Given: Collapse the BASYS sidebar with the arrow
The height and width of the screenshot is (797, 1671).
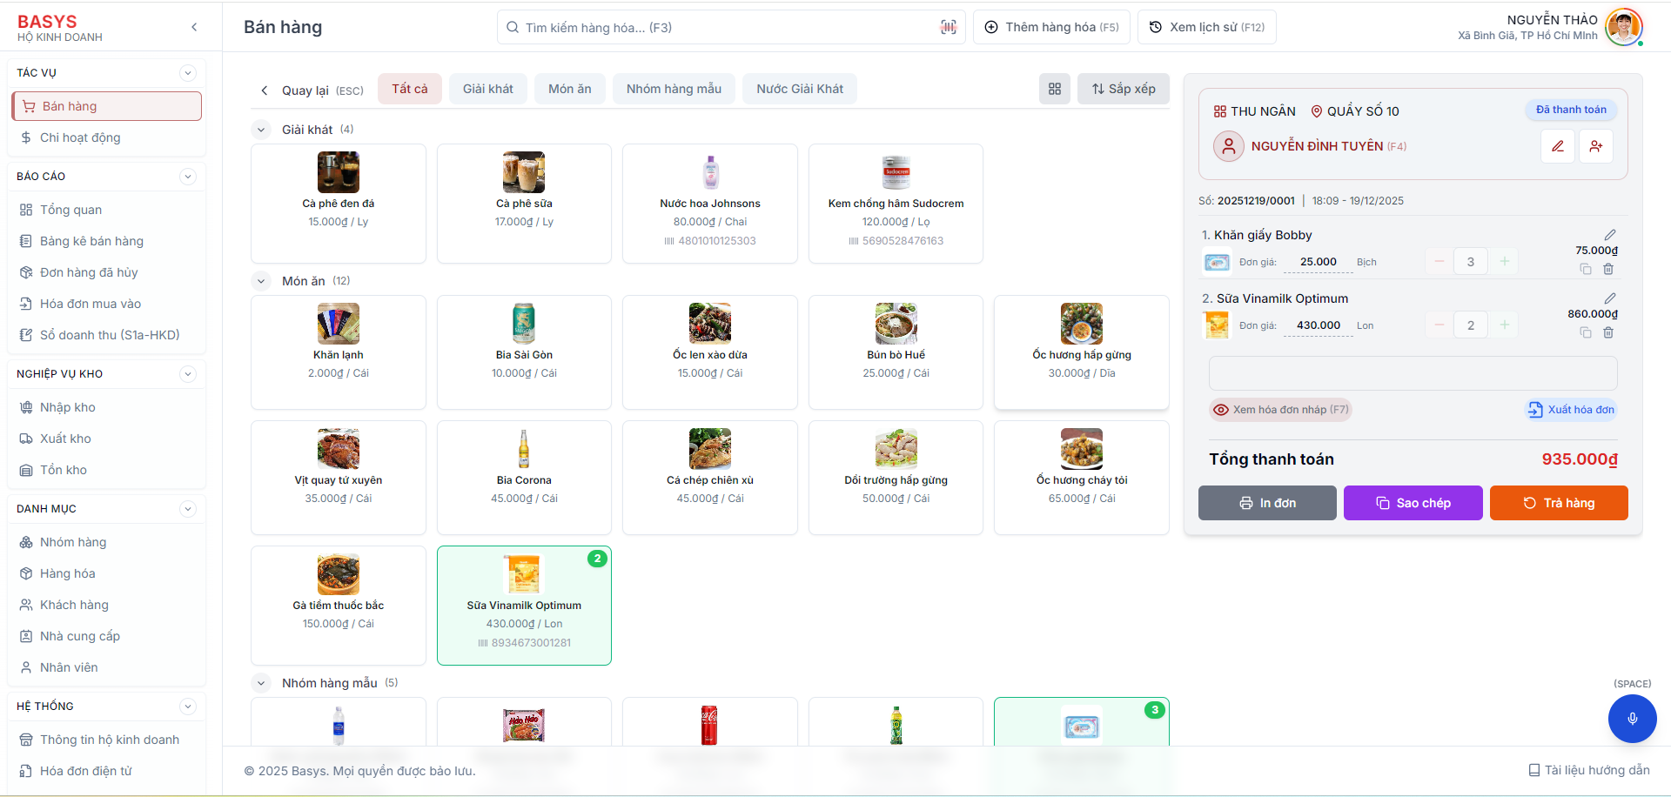Looking at the screenshot, I should [194, 27].
